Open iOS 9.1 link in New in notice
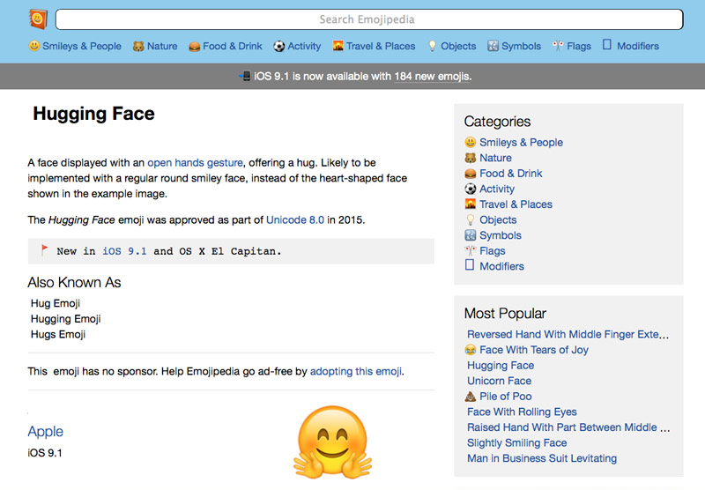This screenshot has height=490, width=705. coord(124,251)
